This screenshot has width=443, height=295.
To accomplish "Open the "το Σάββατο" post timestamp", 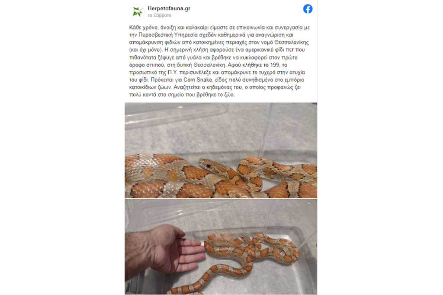I will pyautogui.click(x=159, y=16).
